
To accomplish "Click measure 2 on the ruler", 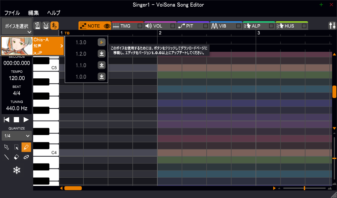I will [160, 33].
